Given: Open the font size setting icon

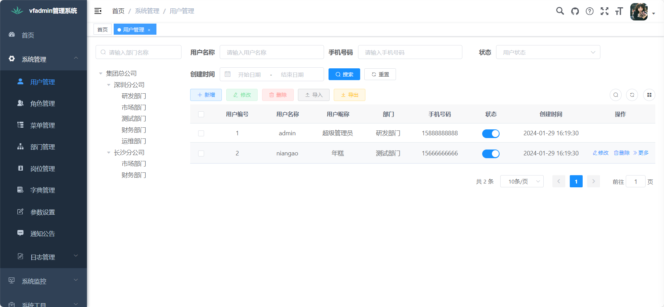Looking at the screenshot, I should (619, 11).
